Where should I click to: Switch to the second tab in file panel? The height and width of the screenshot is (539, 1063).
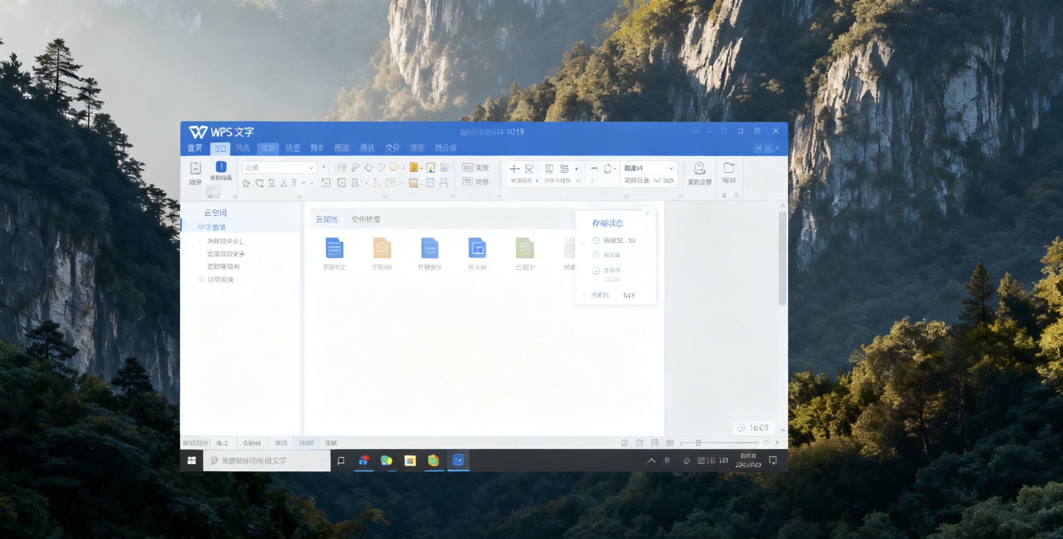(x=366, y=219)
